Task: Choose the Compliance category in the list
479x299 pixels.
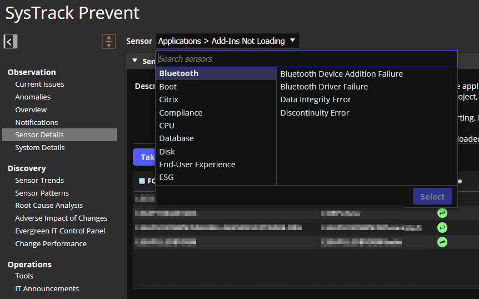Action: 181,113
